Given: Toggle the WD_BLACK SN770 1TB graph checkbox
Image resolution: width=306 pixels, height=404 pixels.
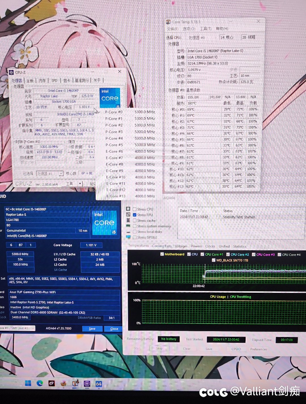Looking at the screenshot, I should [213, 260].
